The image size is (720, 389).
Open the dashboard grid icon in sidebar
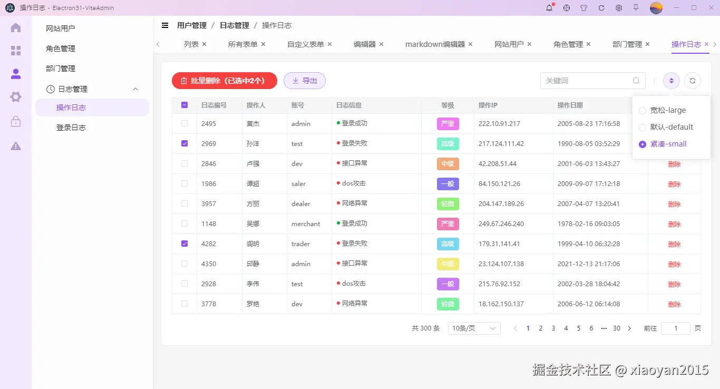(16, 51)
